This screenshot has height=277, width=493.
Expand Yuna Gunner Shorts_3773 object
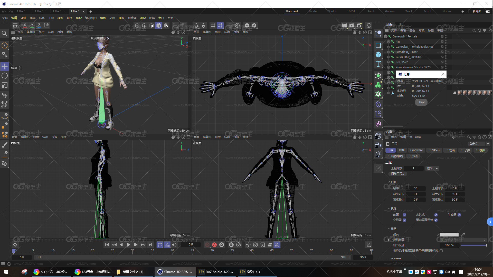(388, 67)
